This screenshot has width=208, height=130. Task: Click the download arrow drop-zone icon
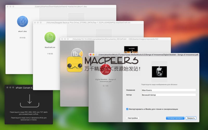pyautogui.click(x=29, y=99)
